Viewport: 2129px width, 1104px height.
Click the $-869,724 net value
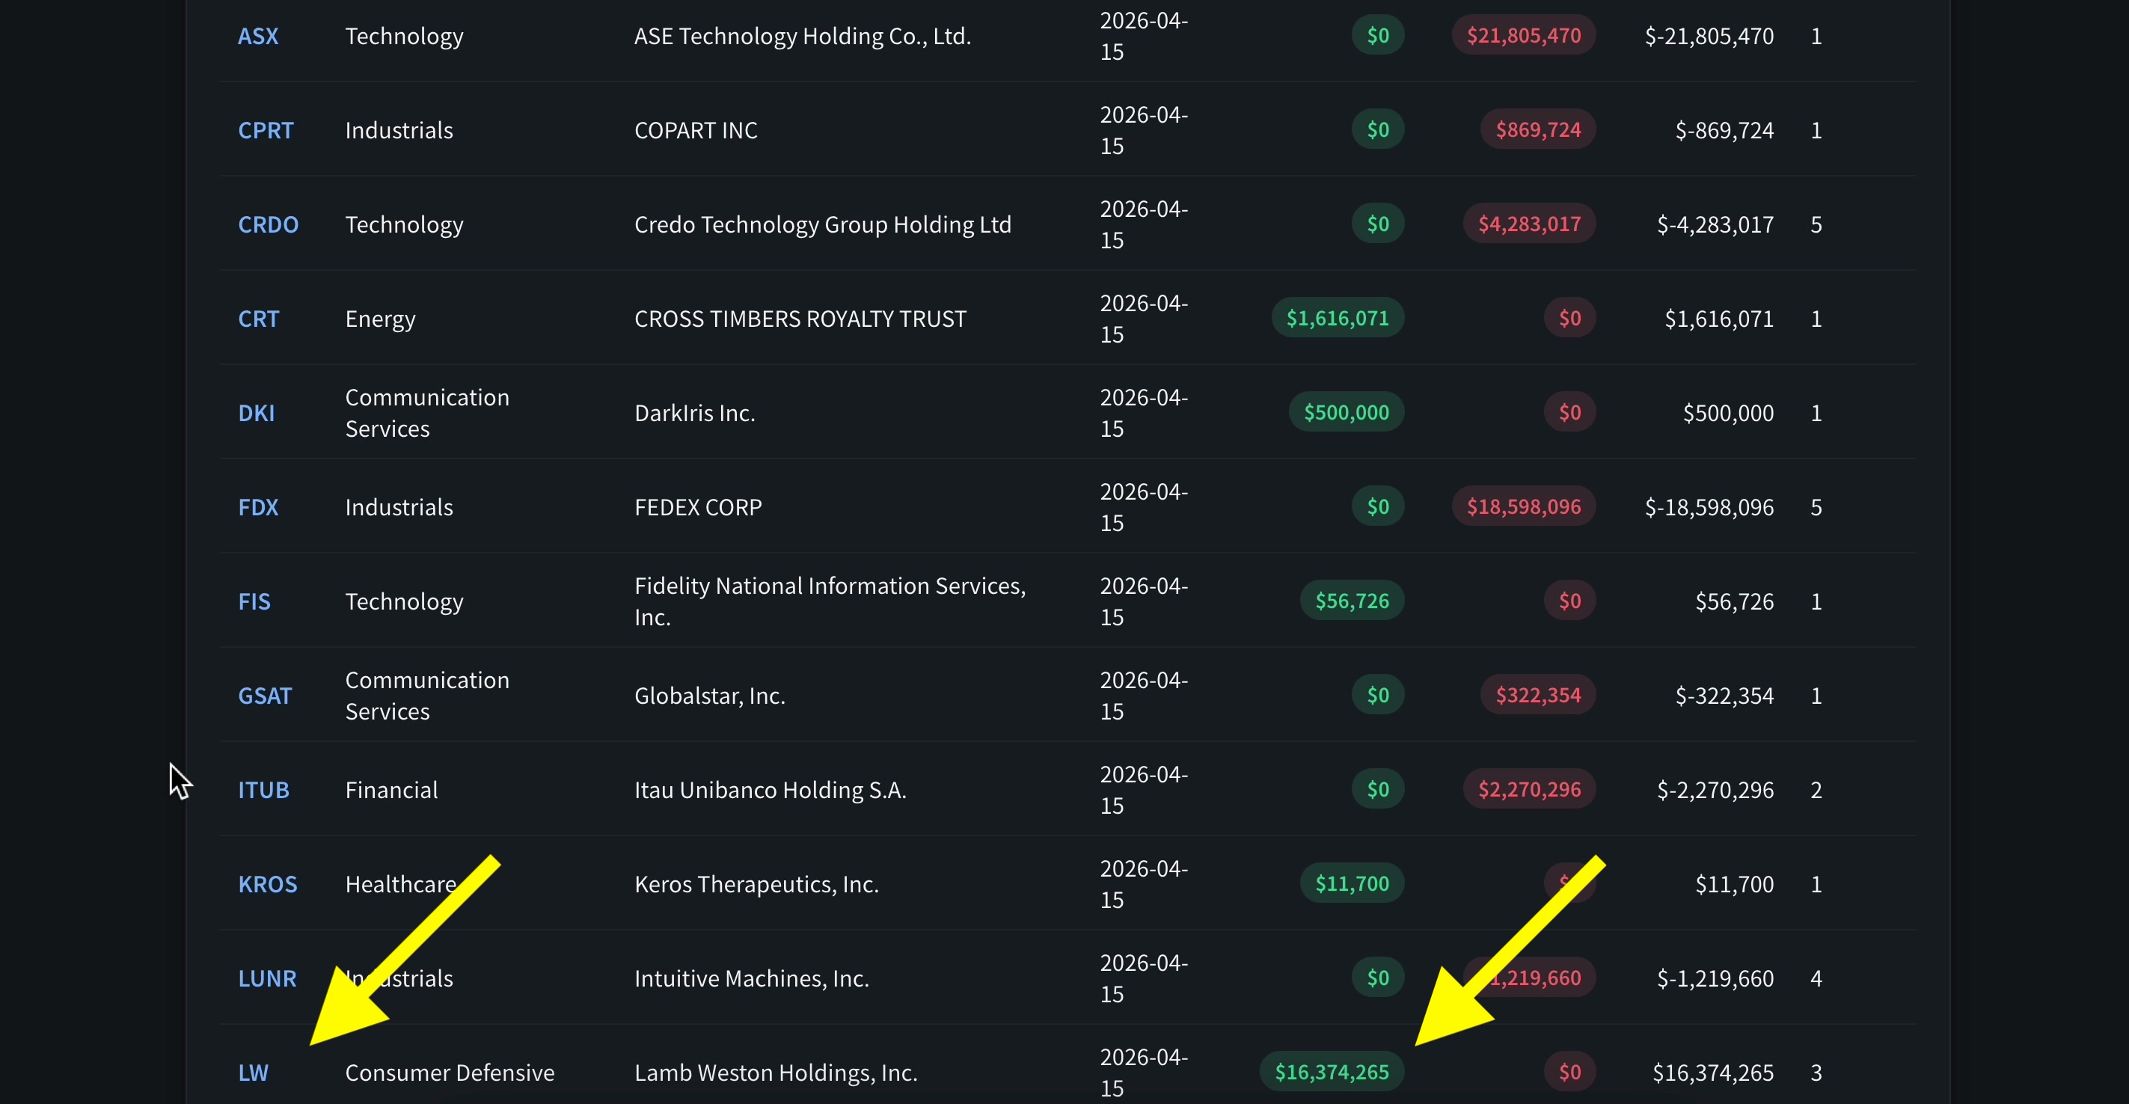(1724, 129)
